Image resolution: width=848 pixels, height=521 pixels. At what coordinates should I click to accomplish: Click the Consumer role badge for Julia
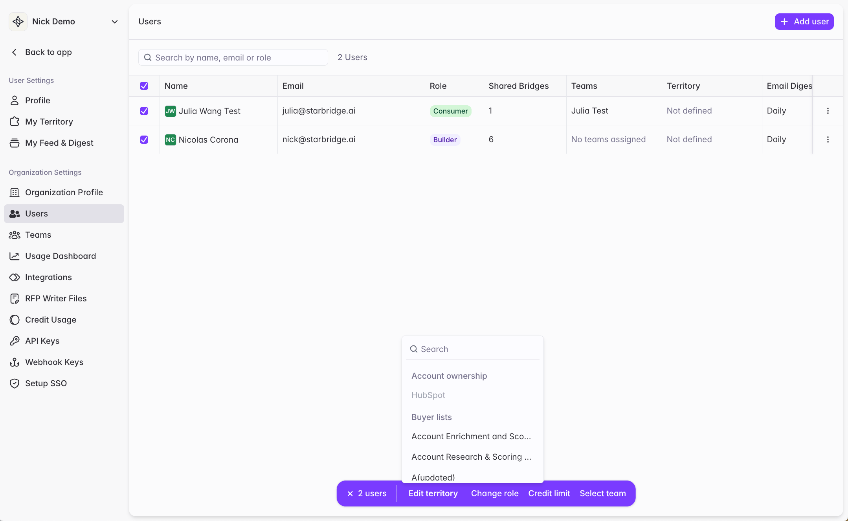pos(450,111)
